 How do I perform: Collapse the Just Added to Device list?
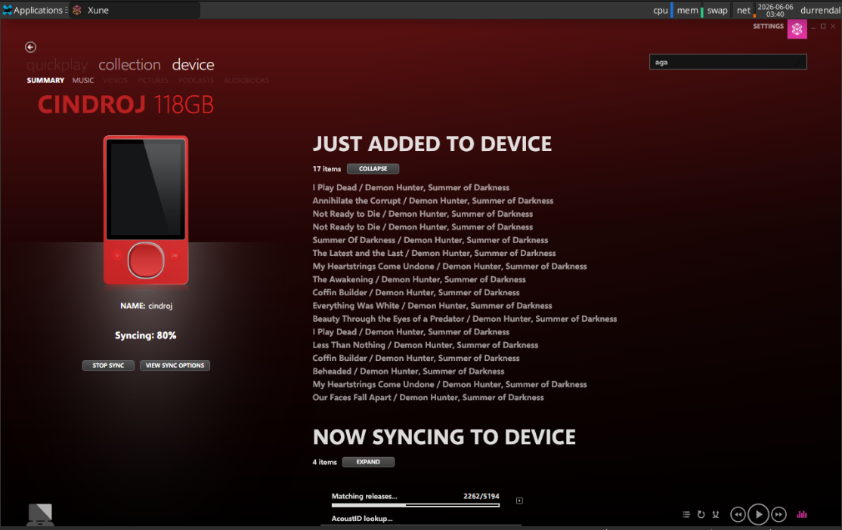373,168
